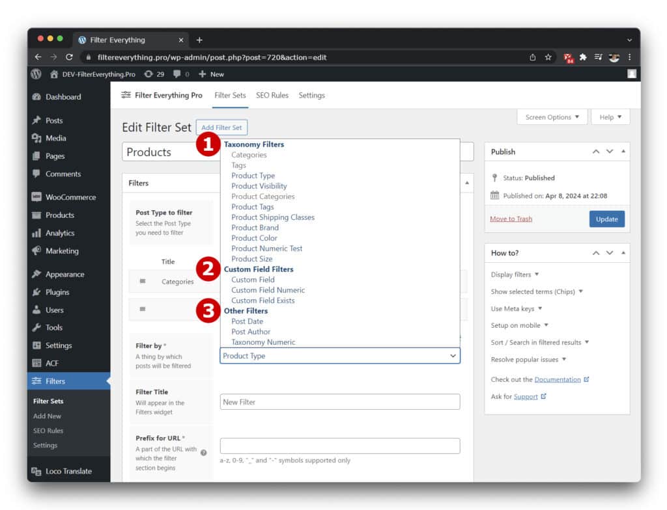Screen dimensions: 667x510
Task: Select Product Visibility from the dropdown list
Action: 259,186
